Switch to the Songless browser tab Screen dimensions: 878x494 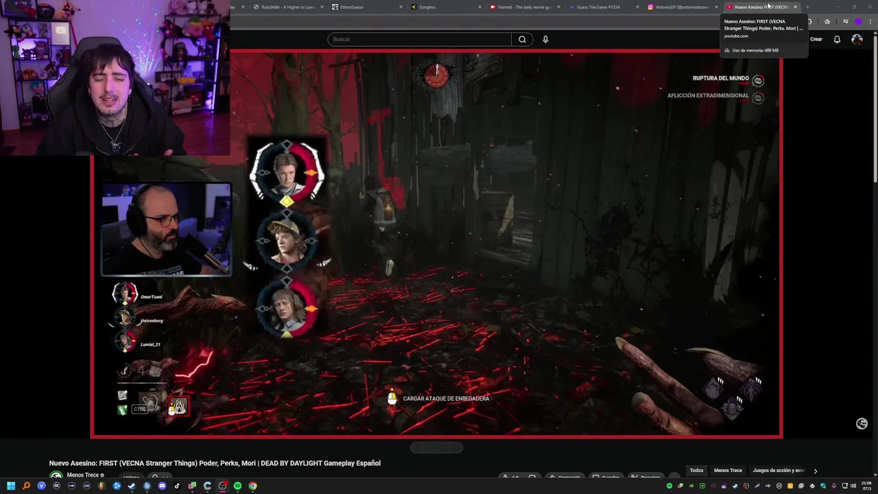pos(444,7)
